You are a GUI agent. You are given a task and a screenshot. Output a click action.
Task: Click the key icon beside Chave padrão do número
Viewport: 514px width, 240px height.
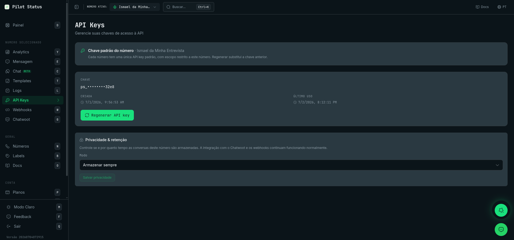click(83, 51)
